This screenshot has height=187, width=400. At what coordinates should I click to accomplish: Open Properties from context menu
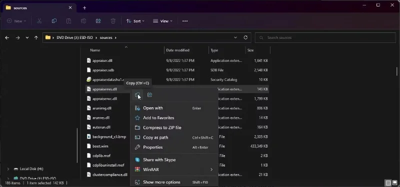(174, 147)
